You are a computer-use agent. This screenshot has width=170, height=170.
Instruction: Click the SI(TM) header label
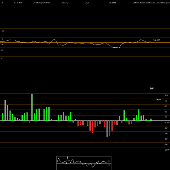(65, 3)
